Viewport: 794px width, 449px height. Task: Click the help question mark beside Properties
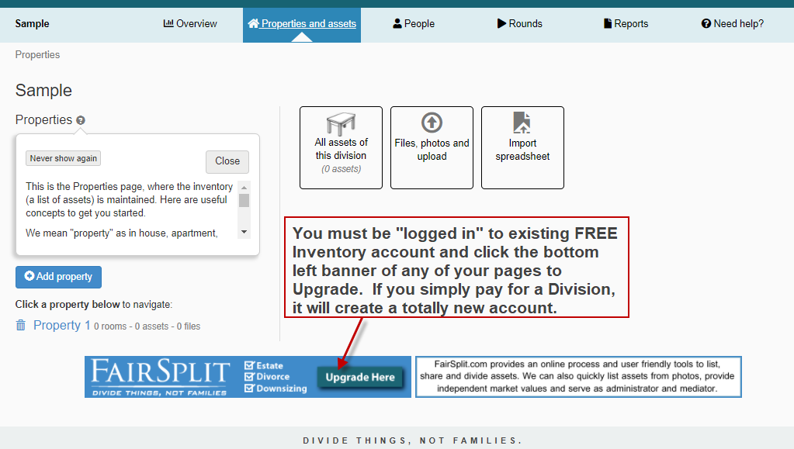[x=81, y=121]
